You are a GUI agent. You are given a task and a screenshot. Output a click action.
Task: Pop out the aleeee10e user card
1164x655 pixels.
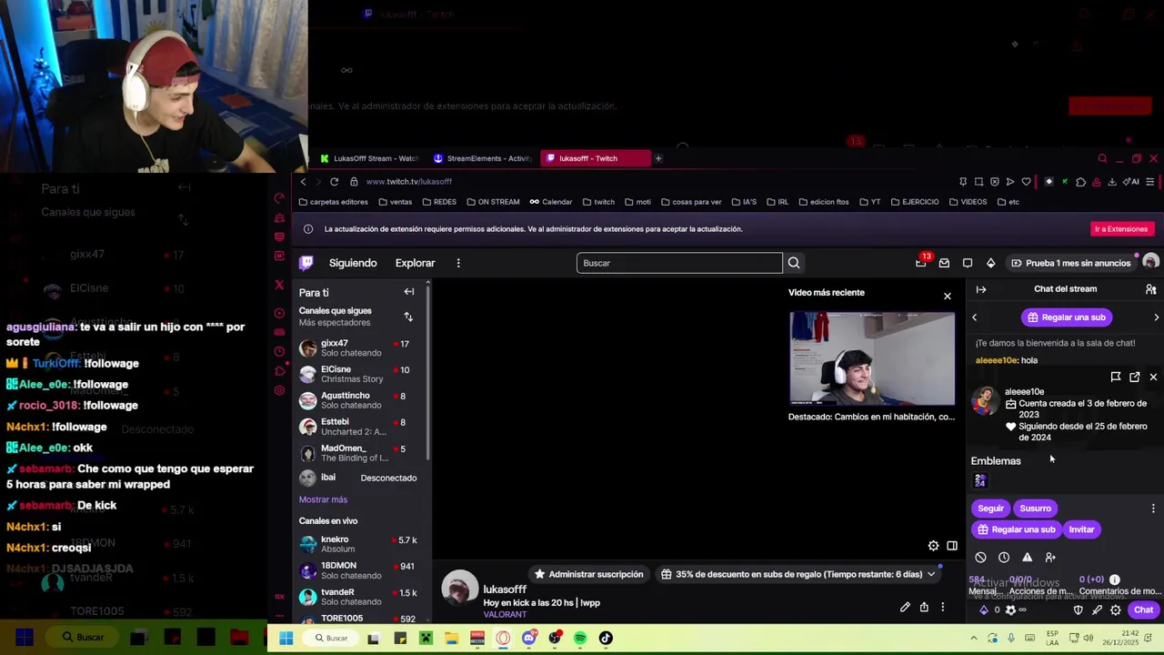[x=1135, y=377]
